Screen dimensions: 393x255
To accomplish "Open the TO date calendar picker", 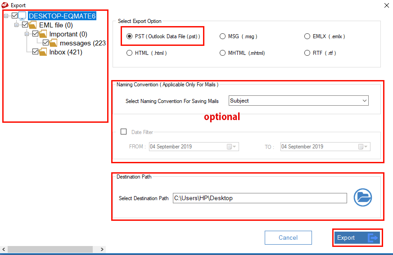I will point(362,147).
